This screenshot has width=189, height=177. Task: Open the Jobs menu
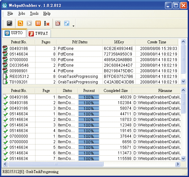[x=22, y=13]
